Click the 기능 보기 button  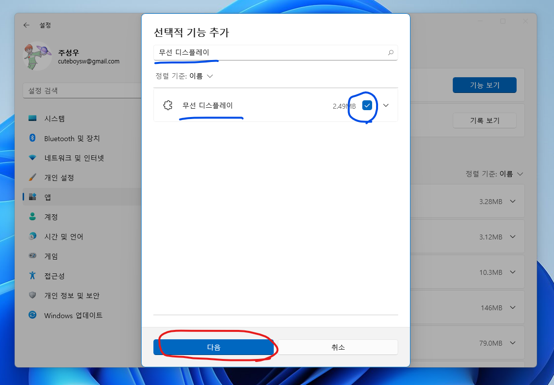[x=484, y=85]
